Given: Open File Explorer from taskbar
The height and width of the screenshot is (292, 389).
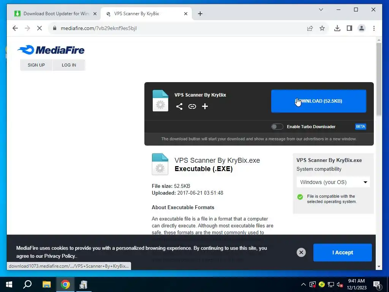Looking at the screenshot, I should pyautogui.click(x=46, y=284).
